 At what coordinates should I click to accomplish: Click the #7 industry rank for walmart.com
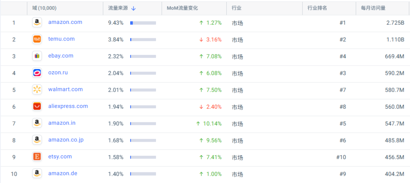point(342,90)
